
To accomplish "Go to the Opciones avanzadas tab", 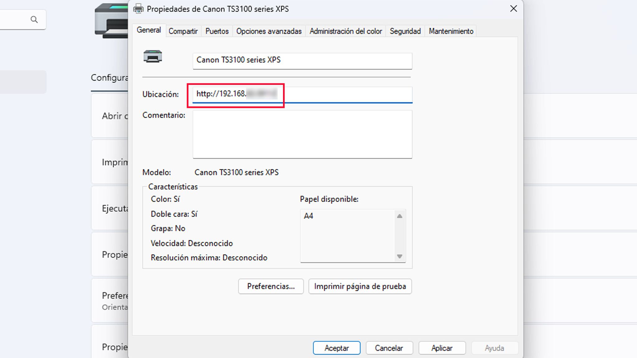I will (269, 31).
